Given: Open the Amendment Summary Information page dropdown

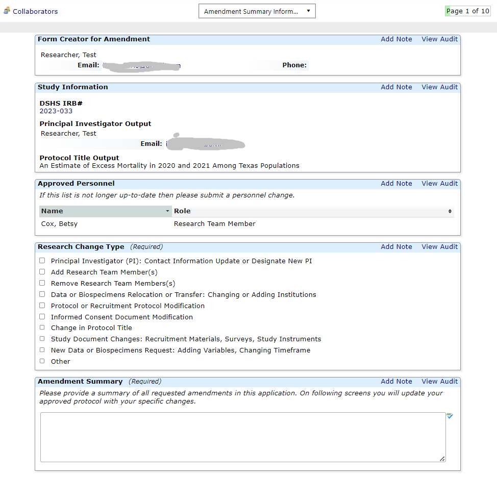Looking at the screenshot, I should click(257, 11).
